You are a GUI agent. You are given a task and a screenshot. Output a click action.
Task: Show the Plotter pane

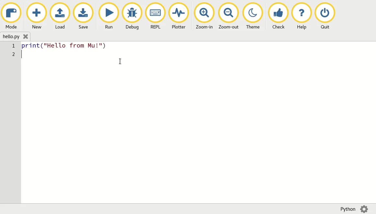(x=179, y=16)
